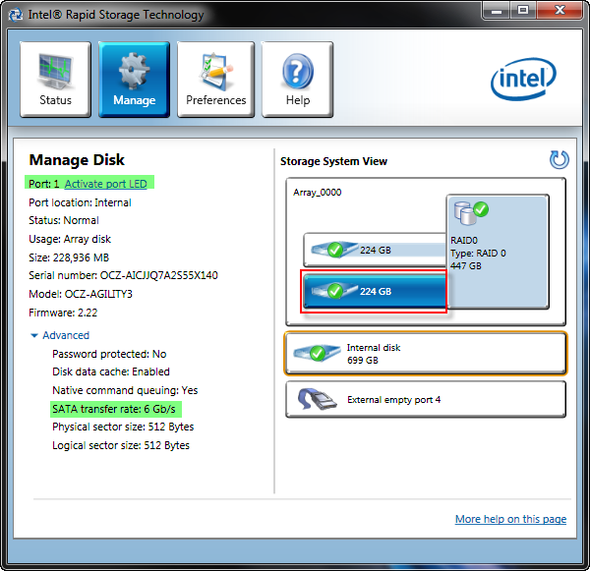Select the Internal disk 699 GB

tap(426, 354)
